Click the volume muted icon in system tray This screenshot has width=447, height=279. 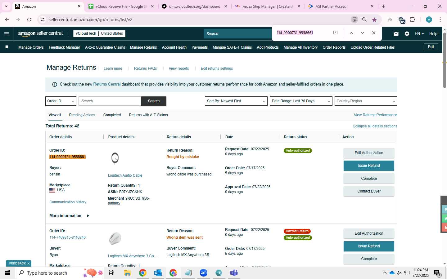(399, 273)
